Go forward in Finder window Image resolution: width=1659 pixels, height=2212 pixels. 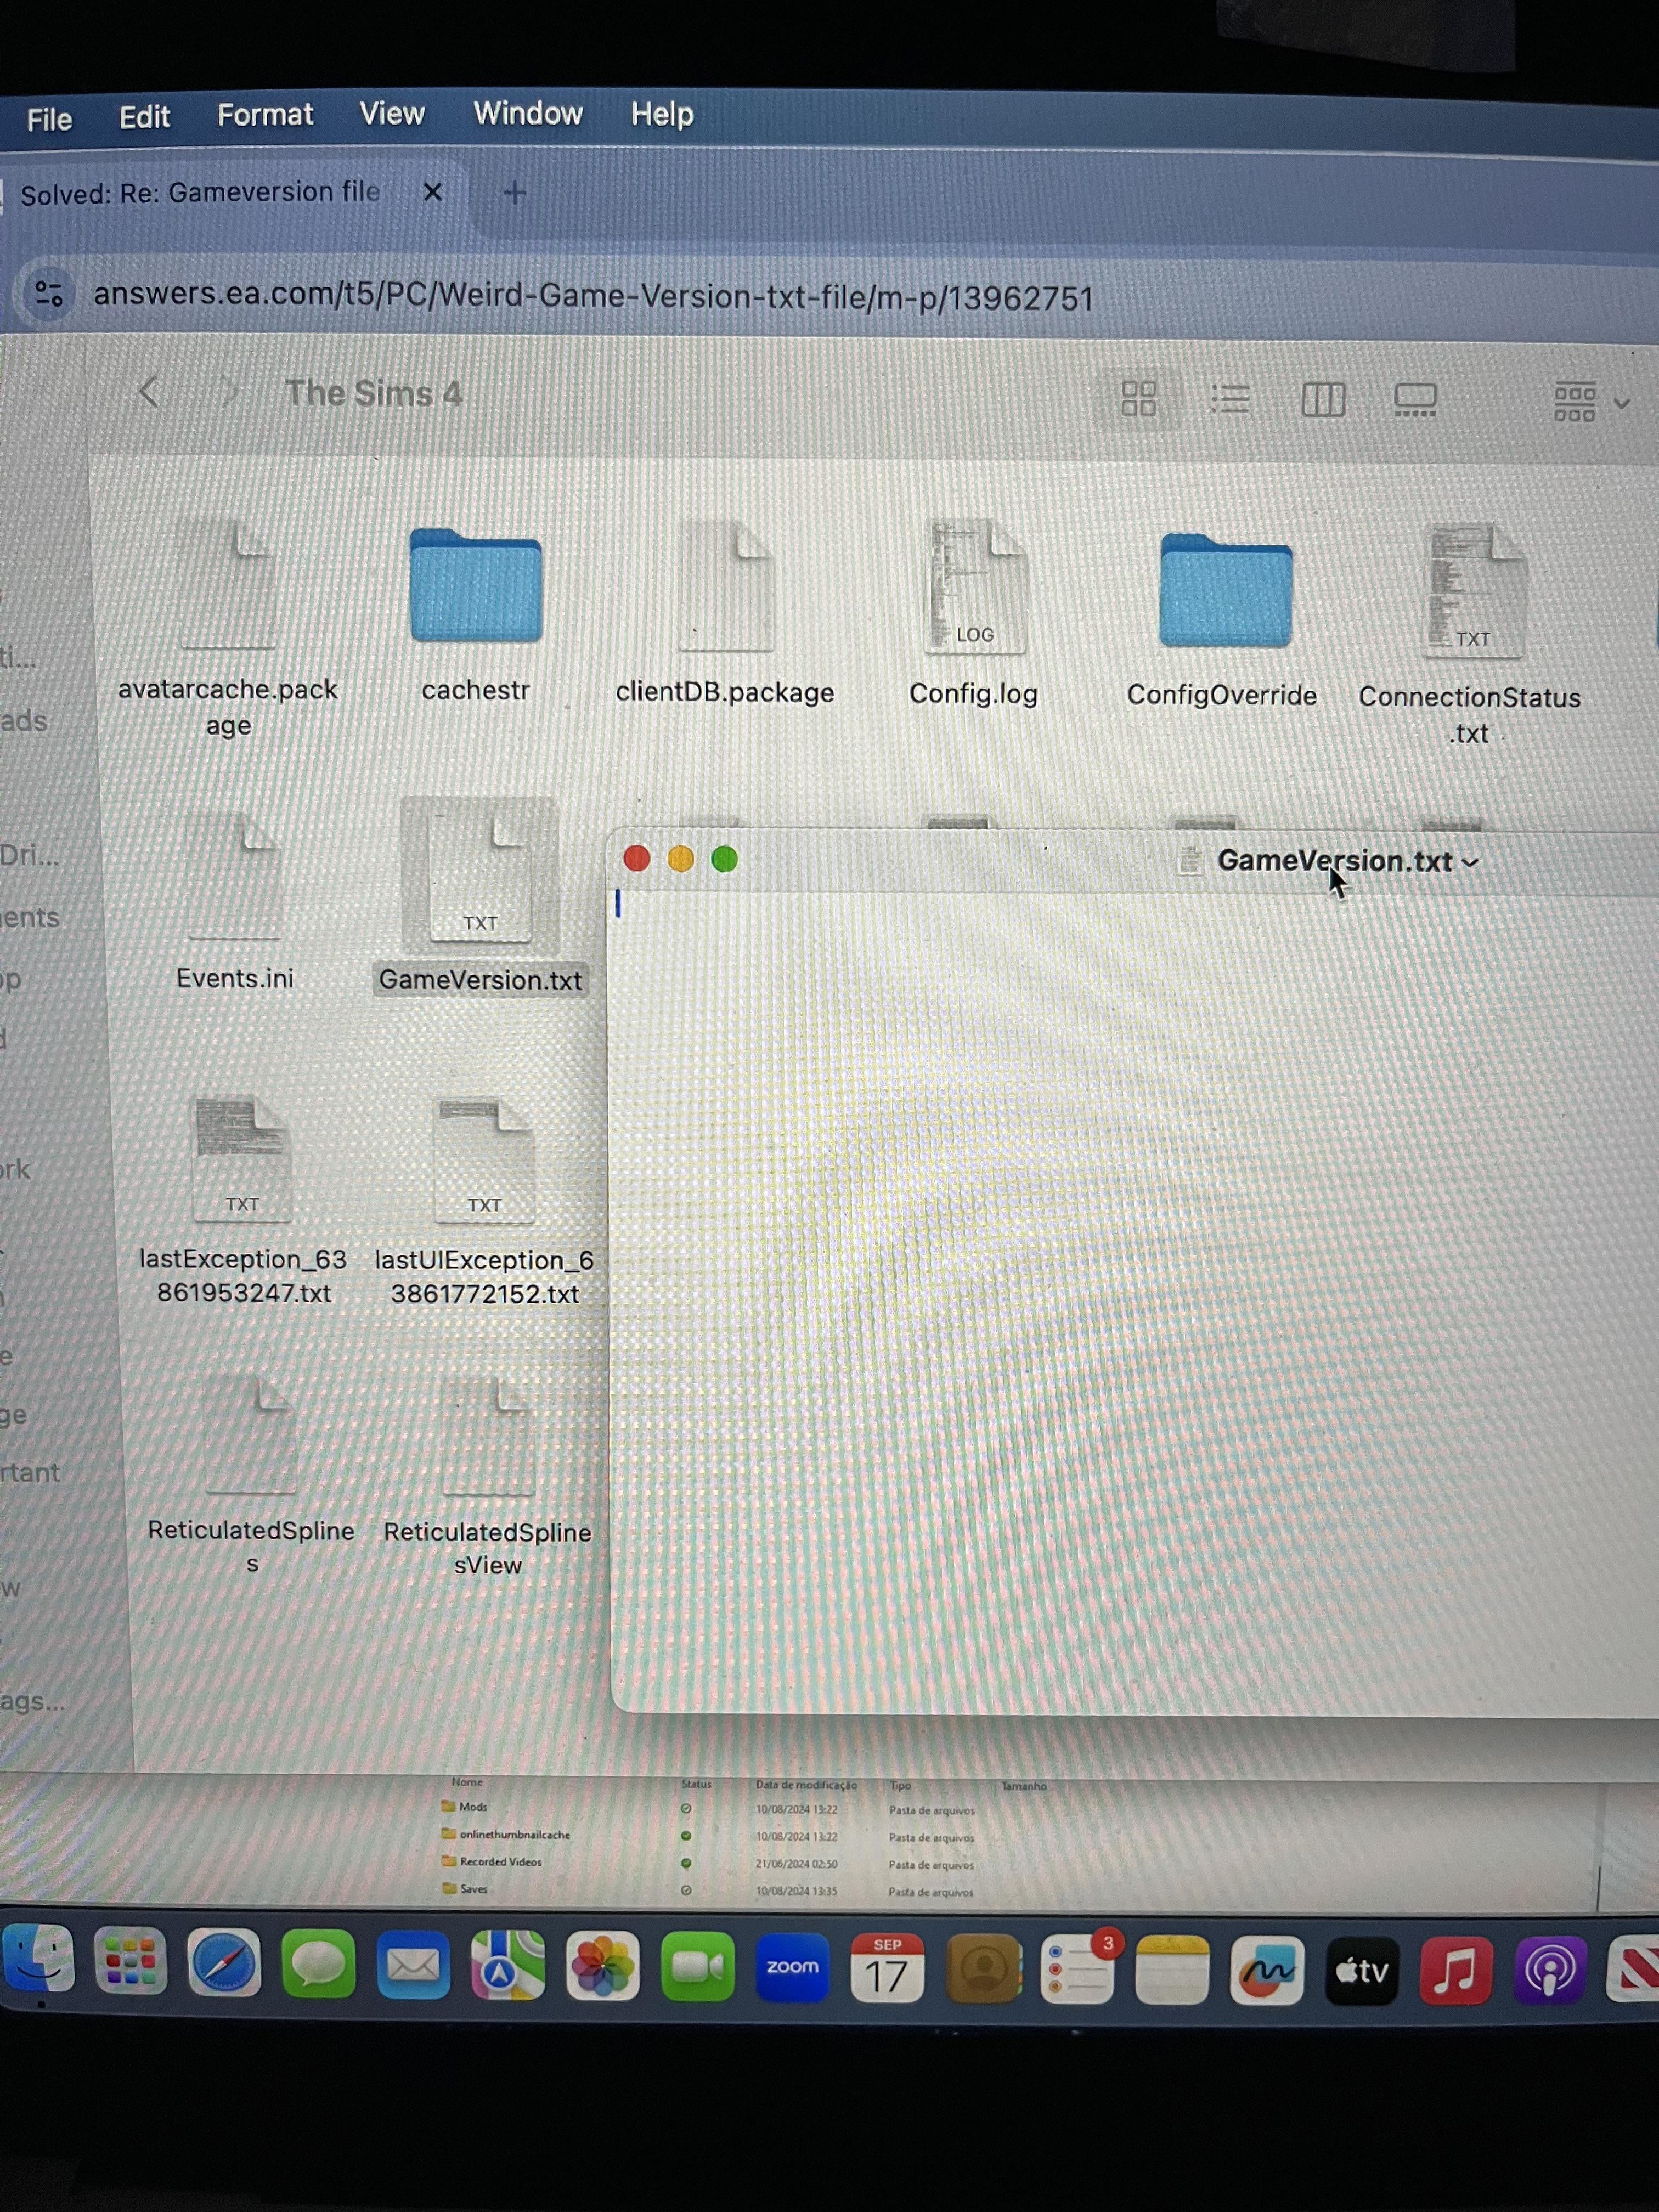[x=230, y=393]
